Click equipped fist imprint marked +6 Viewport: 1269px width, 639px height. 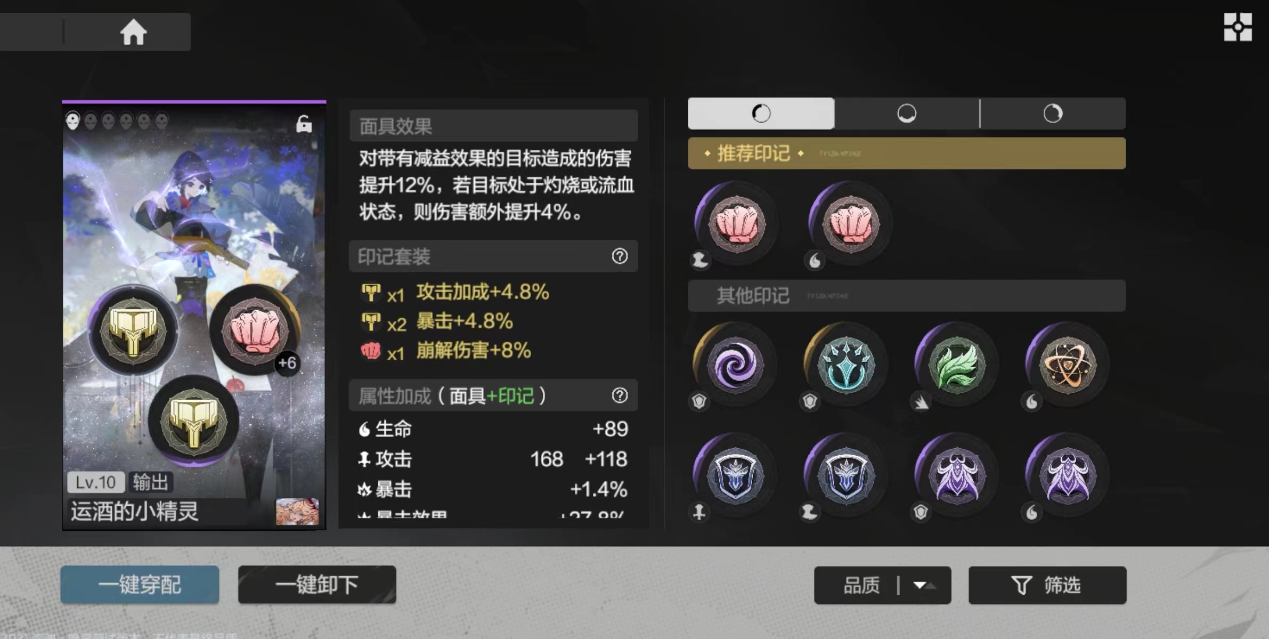[256, 330]
